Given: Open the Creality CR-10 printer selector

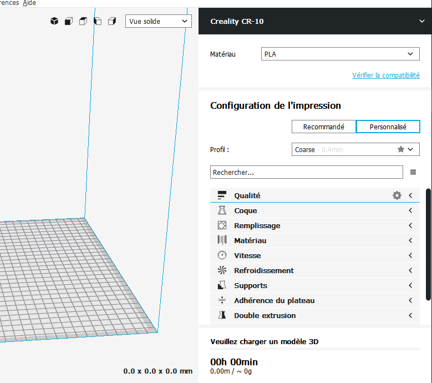Looking at the screenshot, I should click(x=315, y=21).
